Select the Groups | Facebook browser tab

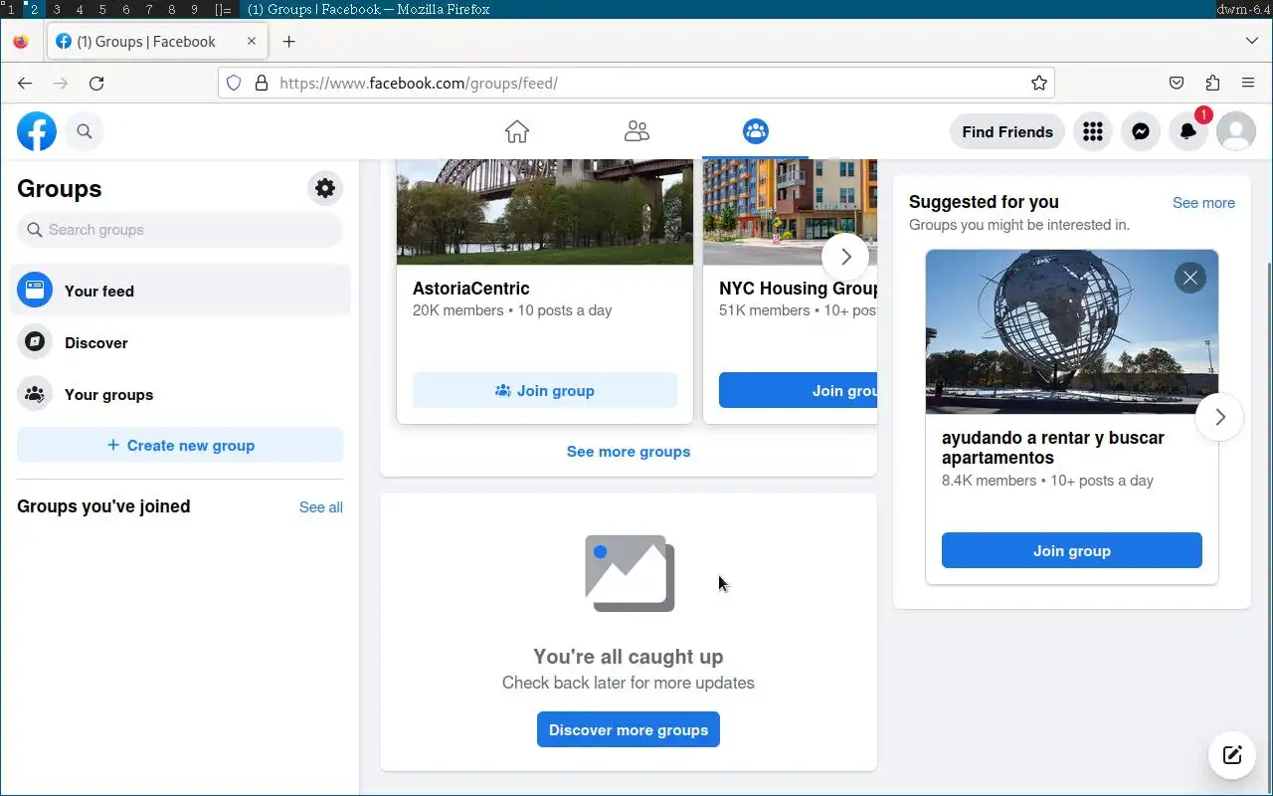(156, 41)
